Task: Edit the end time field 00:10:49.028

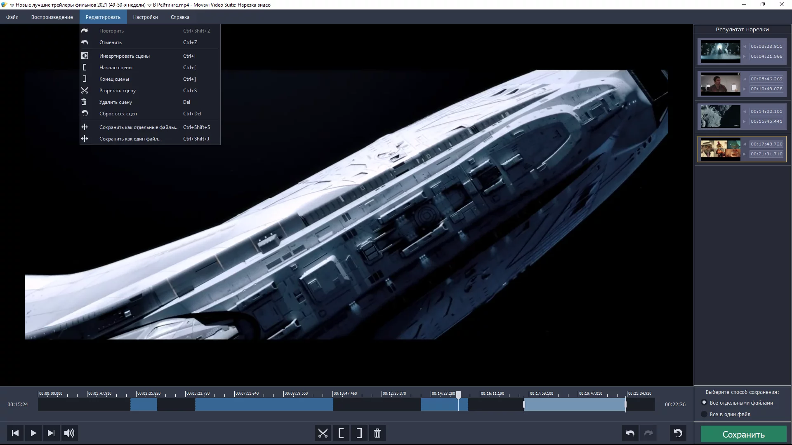Action: pos(766,89)
